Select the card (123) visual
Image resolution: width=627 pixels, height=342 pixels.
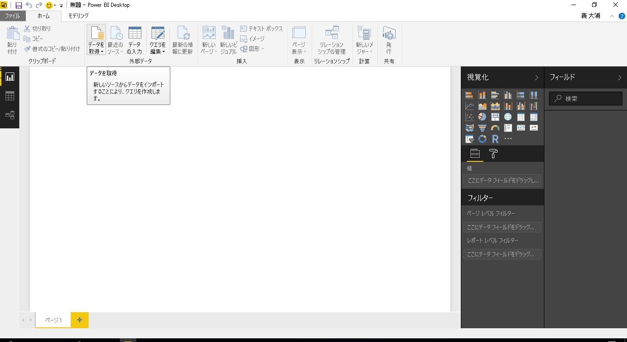pyautogui.click(x=521, y=128)
